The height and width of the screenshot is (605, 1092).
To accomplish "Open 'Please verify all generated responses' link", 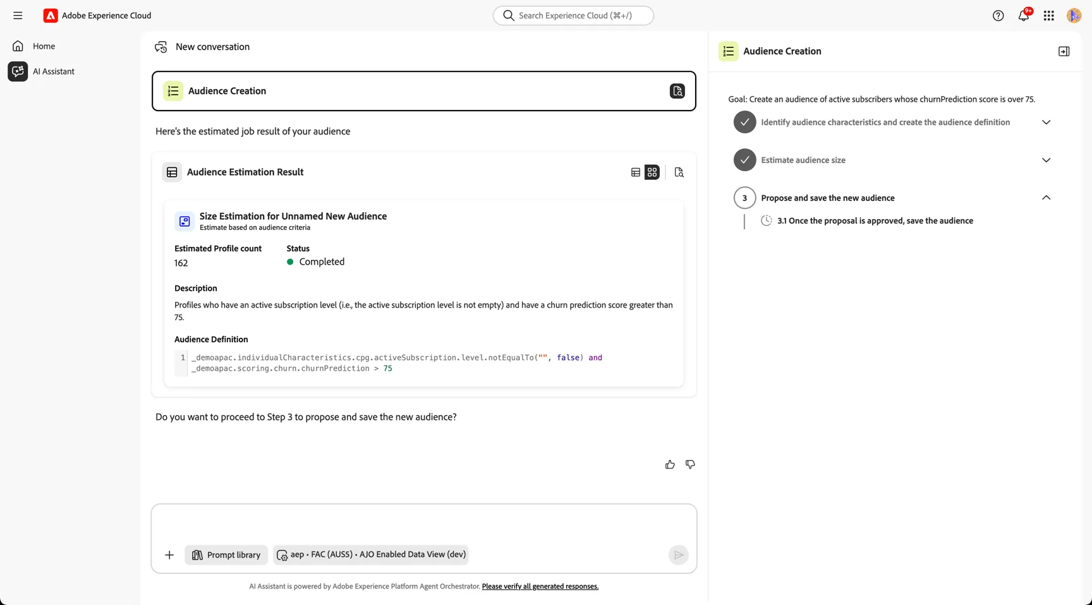I will pos(540,587).
